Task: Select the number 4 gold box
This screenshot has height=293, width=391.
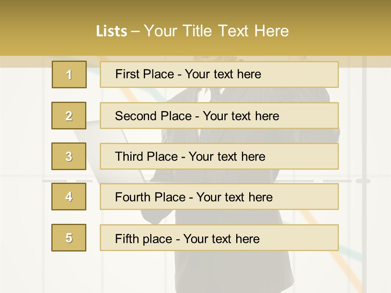Action: coord(69,197)
